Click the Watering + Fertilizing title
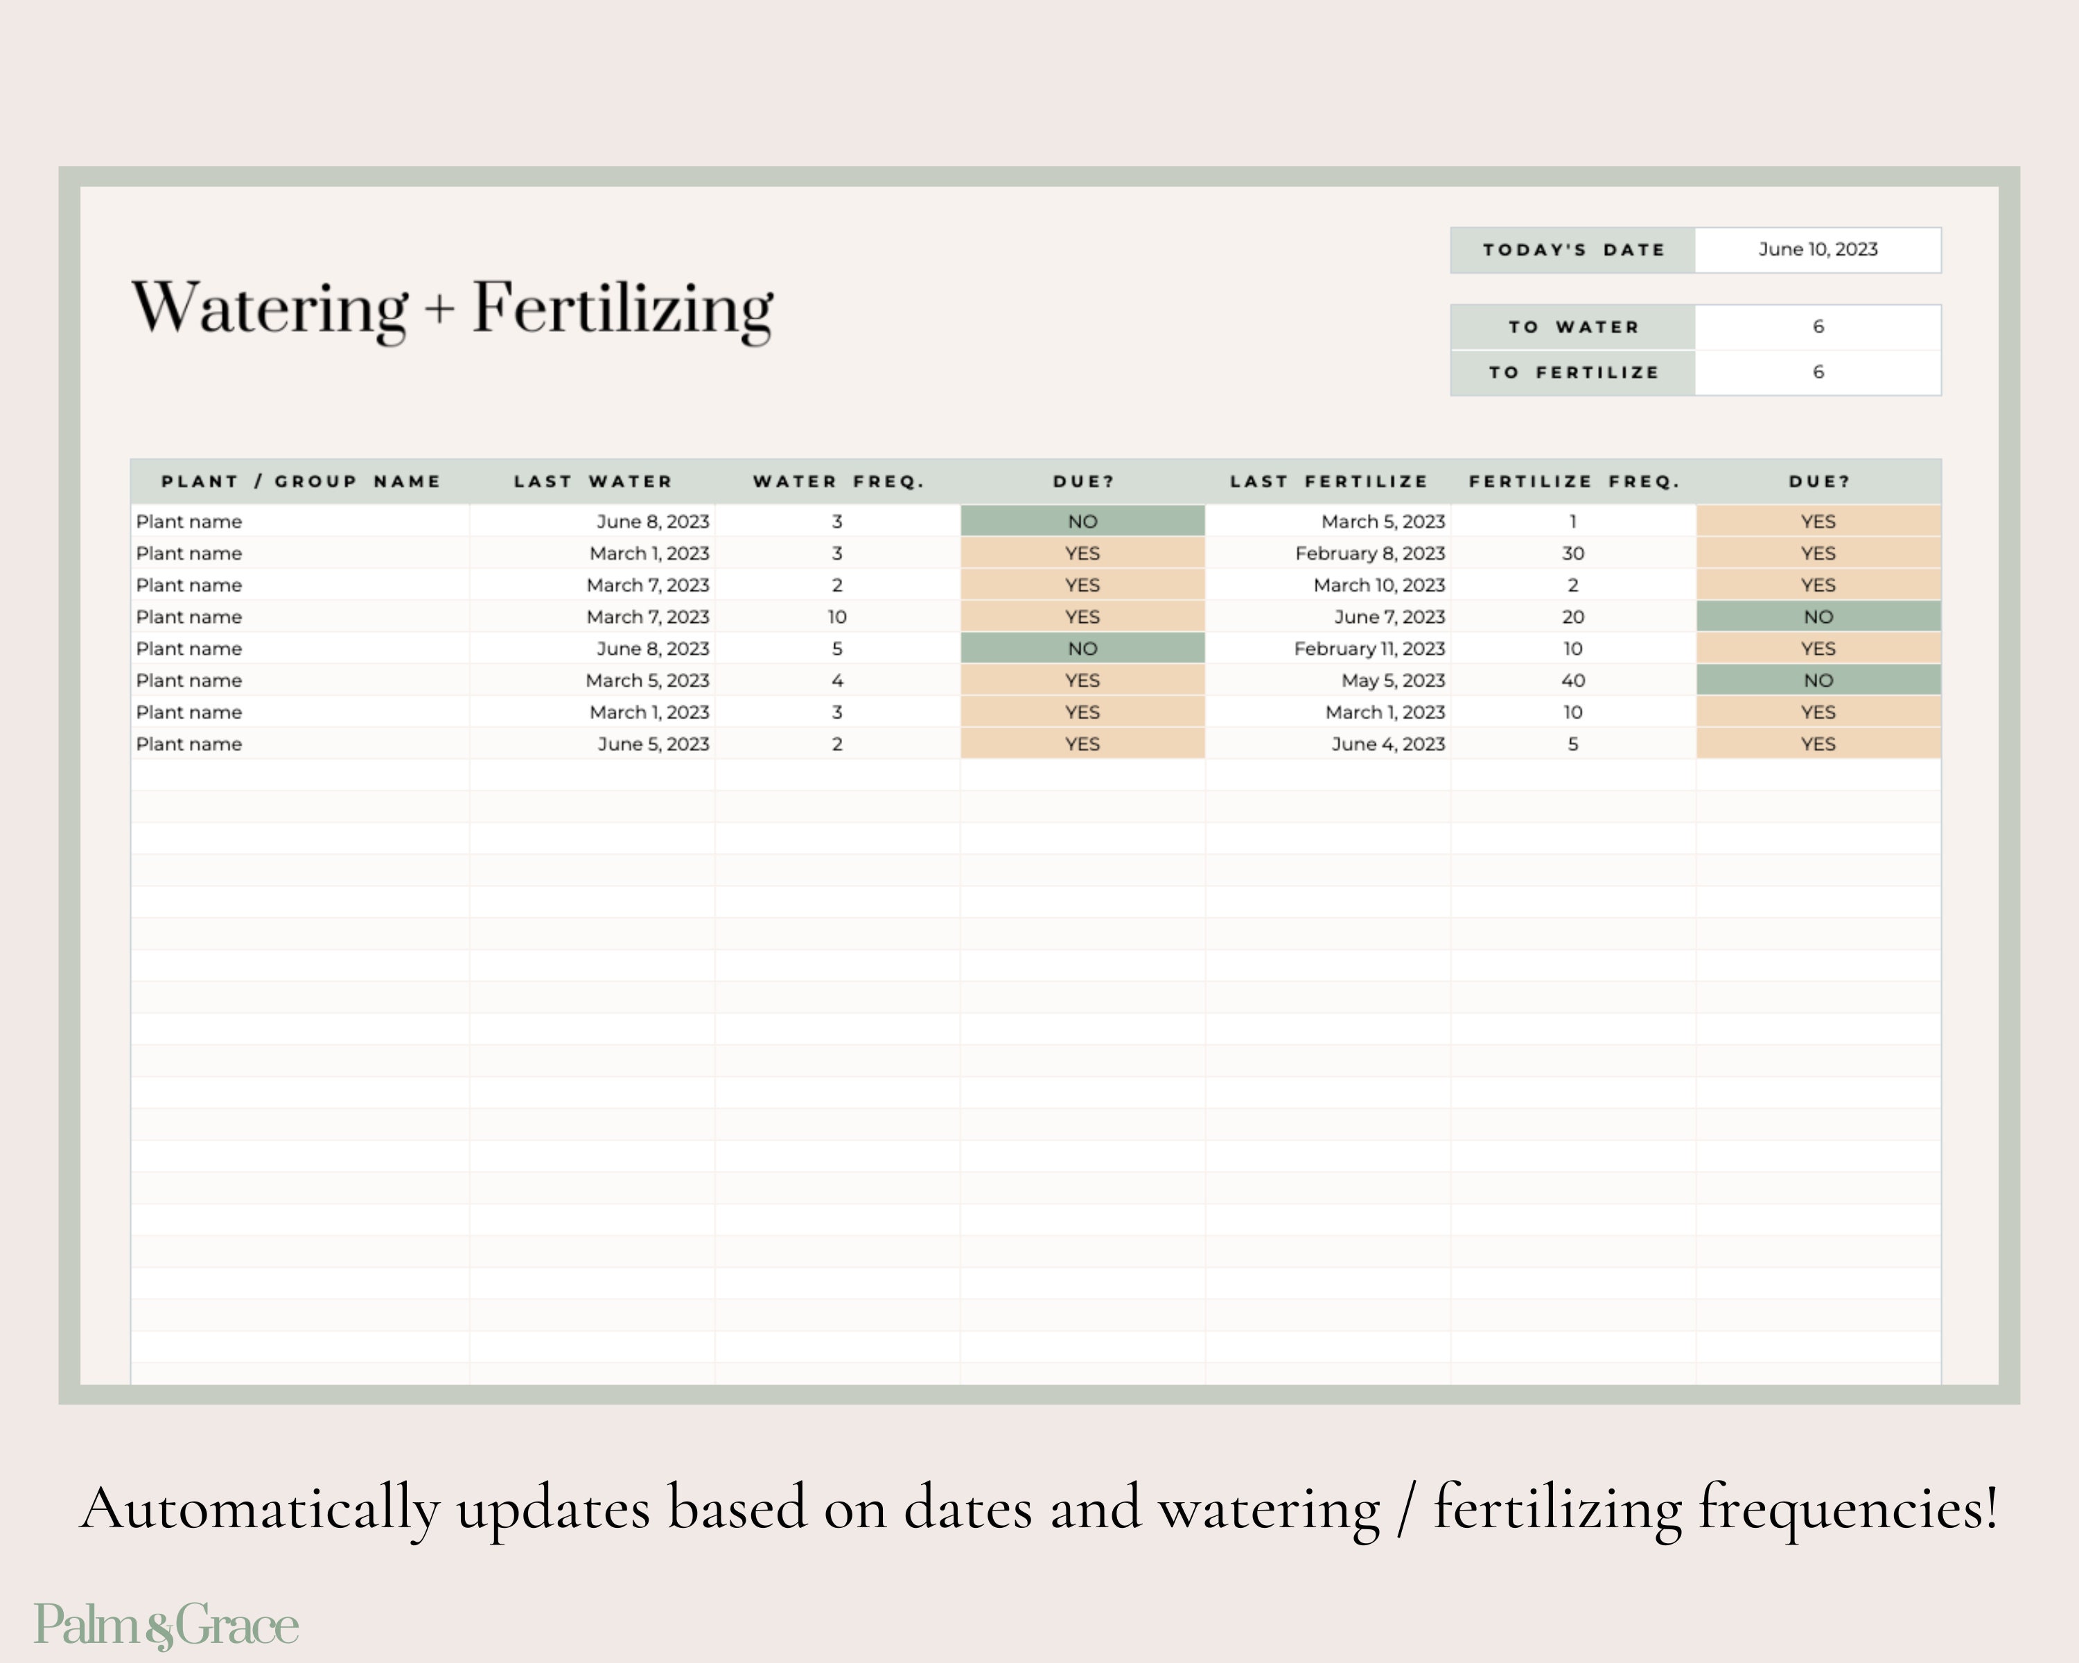2079x1663 pixels. (x=453, y=308)
